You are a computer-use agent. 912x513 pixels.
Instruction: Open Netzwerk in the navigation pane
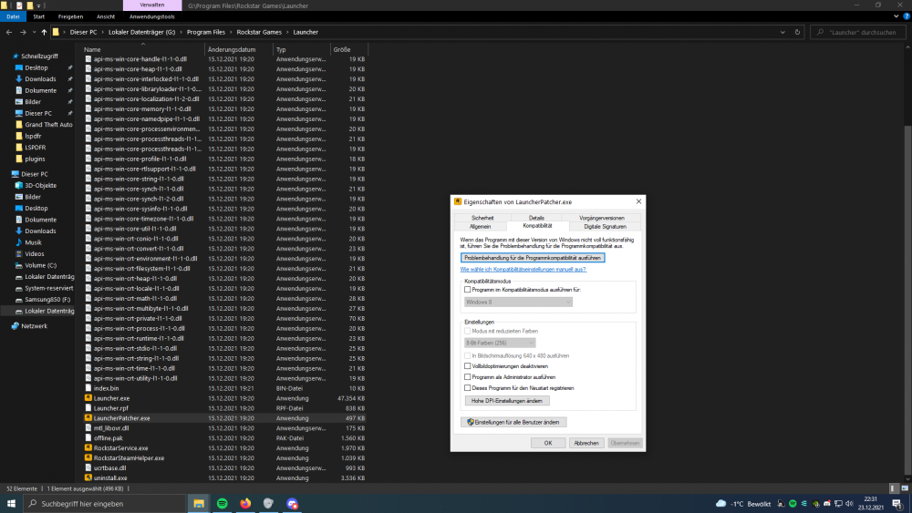(x=35, y=326)
